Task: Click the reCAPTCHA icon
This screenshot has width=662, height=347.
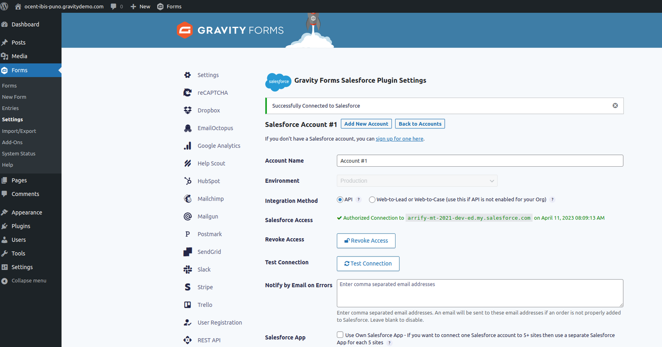Action: point(187,93)
